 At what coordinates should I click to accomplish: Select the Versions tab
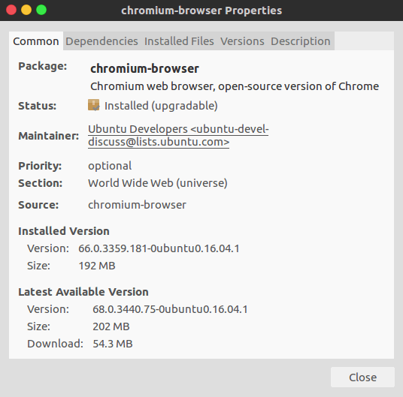click(242, 41)
